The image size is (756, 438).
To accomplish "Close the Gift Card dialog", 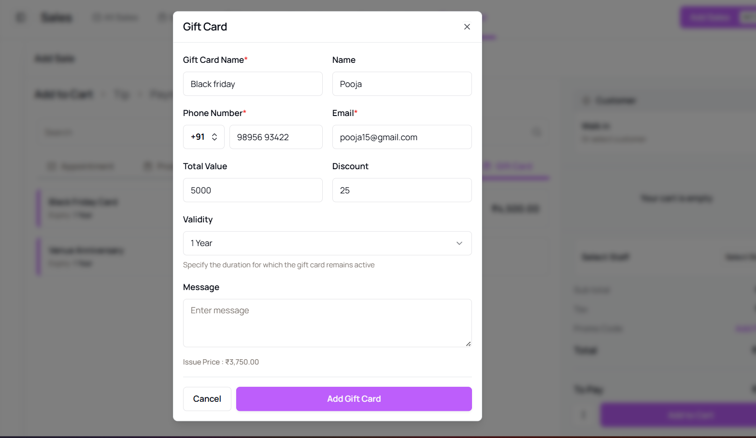I will (467, 27).
